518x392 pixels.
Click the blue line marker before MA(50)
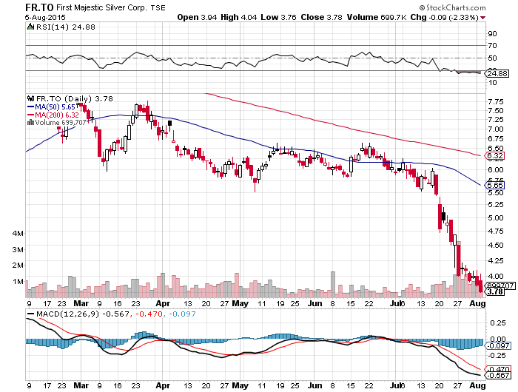(x=31, y=107)
